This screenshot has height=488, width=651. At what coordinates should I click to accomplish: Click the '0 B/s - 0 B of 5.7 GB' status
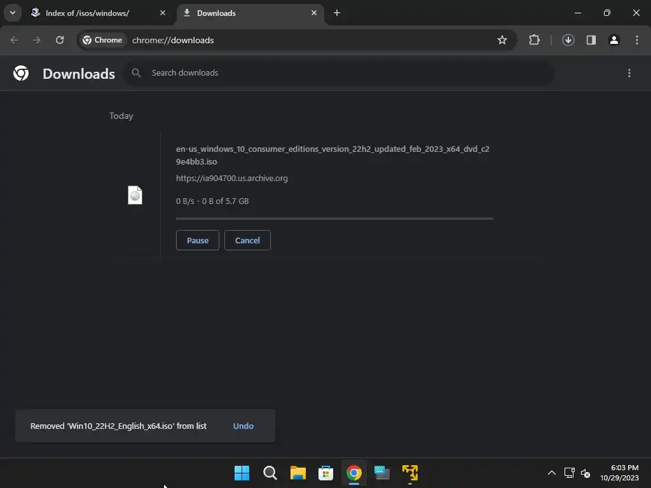click(212, 201)
